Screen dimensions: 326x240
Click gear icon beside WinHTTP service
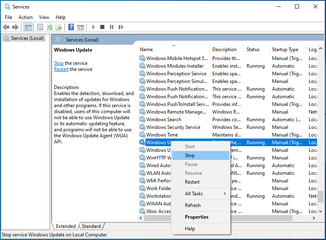142,158
